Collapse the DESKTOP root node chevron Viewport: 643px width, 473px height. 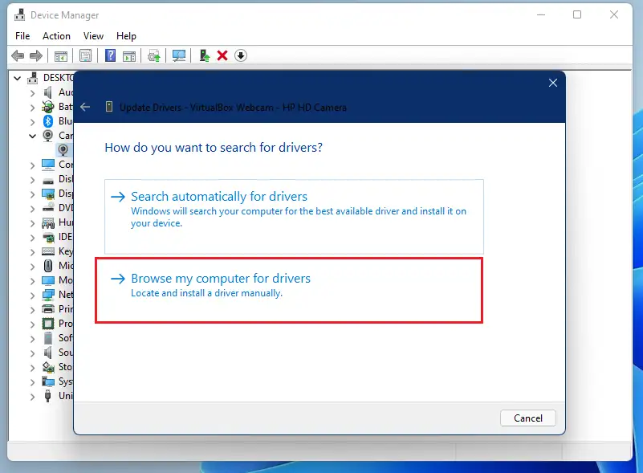pyautogui.click(x=17, y=78)
